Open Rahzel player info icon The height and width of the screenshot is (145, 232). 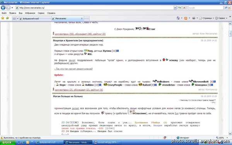click(155, 85)
